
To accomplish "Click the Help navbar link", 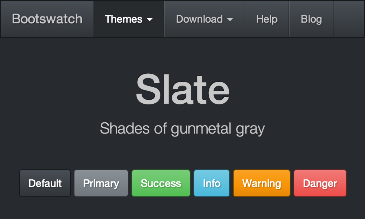I will coord(267,19).
